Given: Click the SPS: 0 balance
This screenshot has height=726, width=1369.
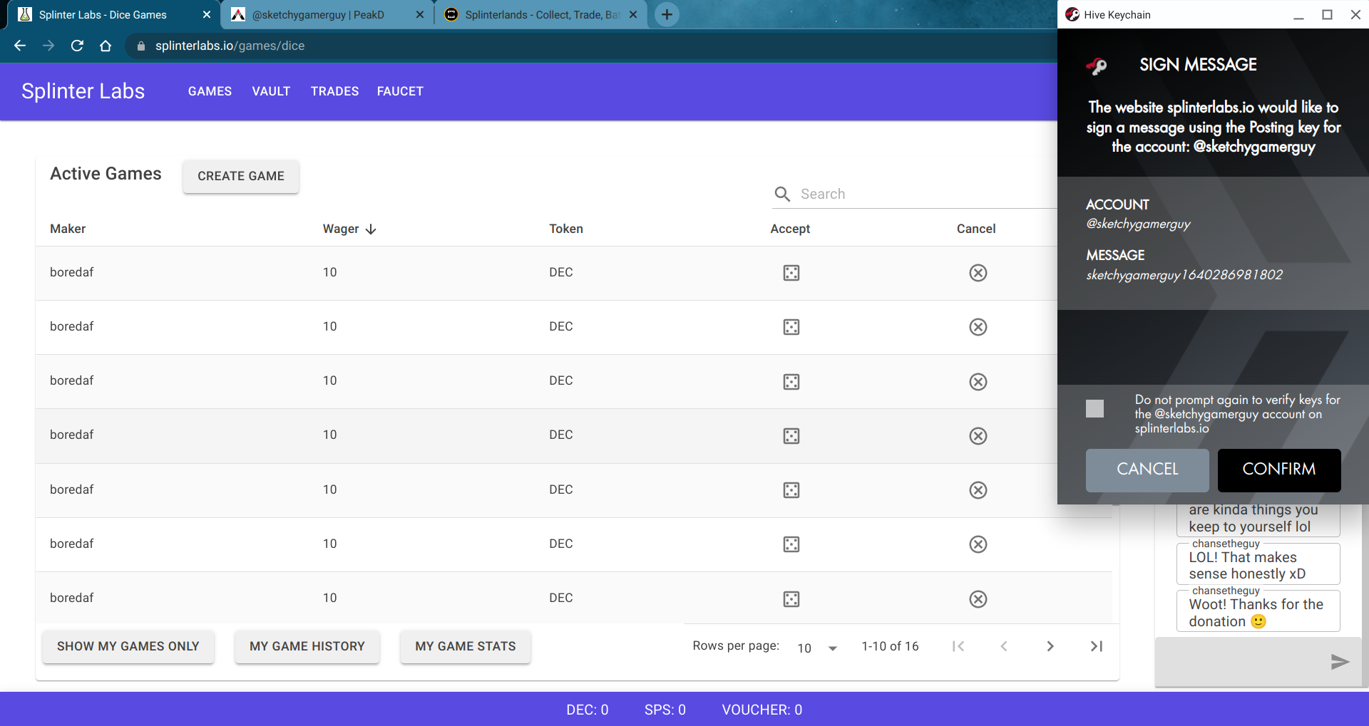Looking at the screenshot, I should click(x=665, y=710).
